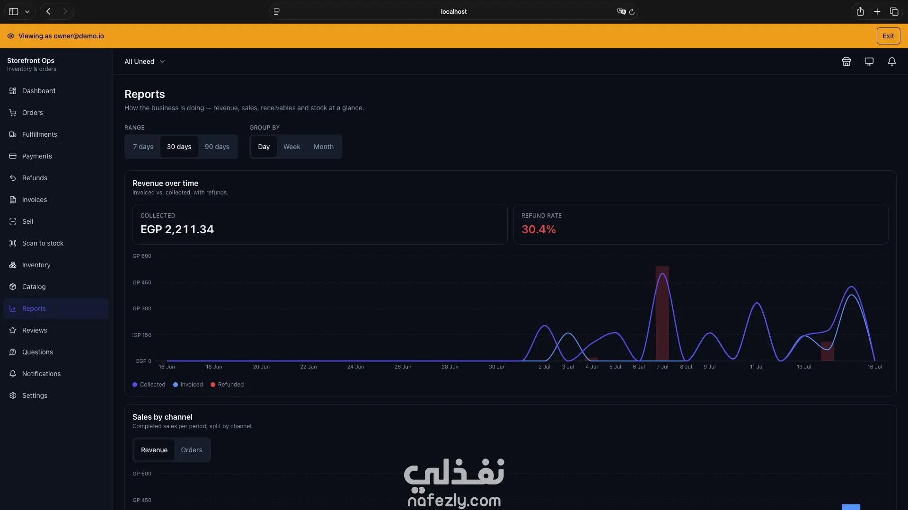The width and height of the screenshot is (908, 510).
Task: Click the Catalog package icon
Action: click(x=13, y=287)
